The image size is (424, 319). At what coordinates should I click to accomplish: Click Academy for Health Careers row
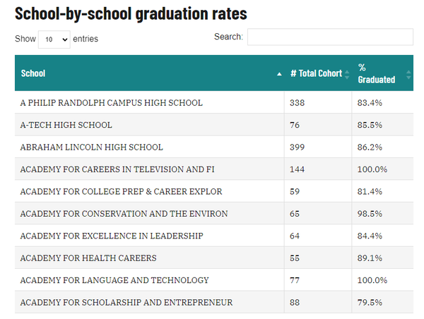(88, 258)
